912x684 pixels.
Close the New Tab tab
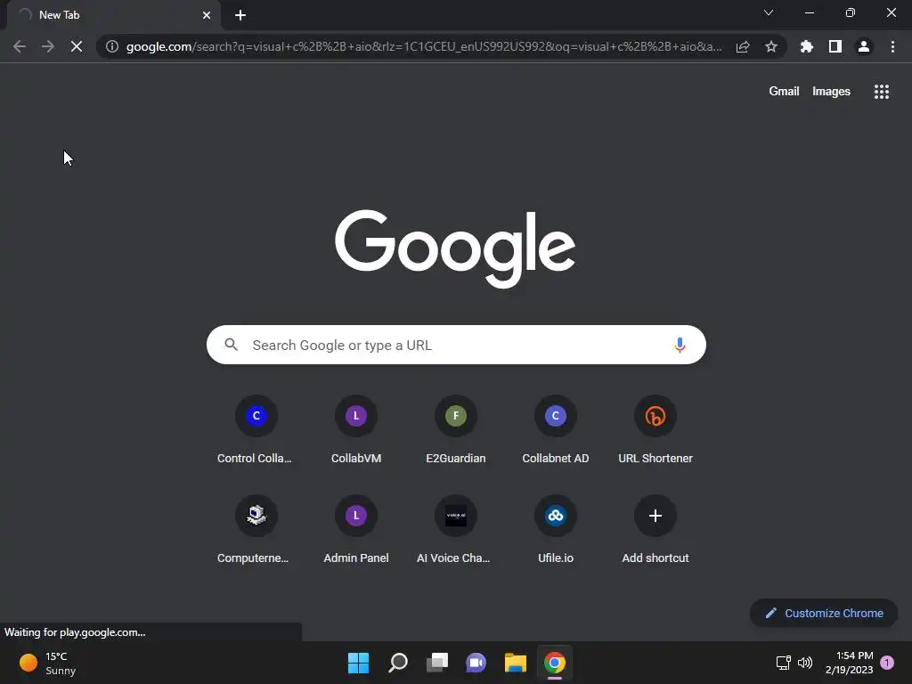coord(207,15)
